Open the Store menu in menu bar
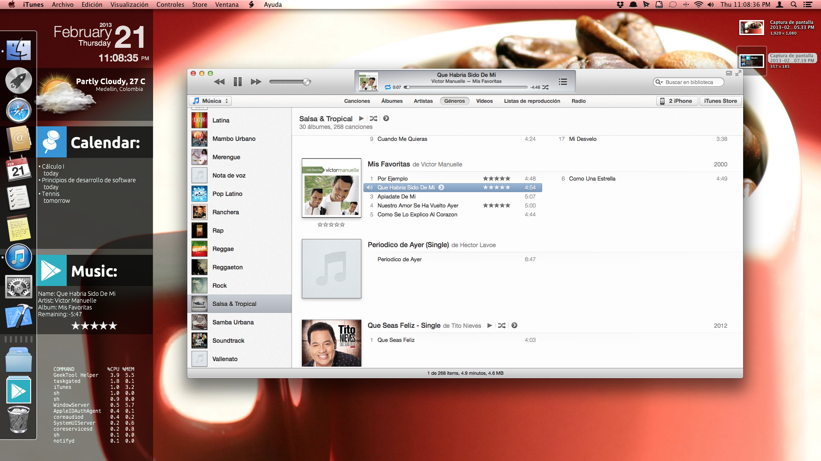The image size is (821, 461). [199, 4]
